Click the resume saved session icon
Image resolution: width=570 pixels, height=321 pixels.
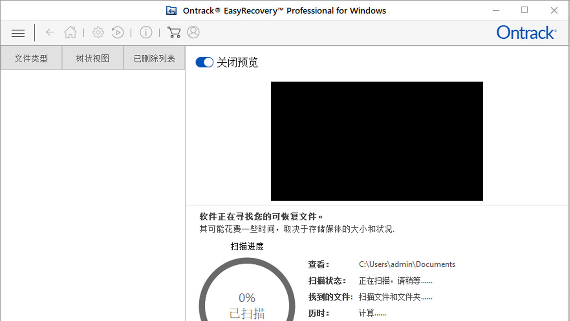(x=118, y=32)
